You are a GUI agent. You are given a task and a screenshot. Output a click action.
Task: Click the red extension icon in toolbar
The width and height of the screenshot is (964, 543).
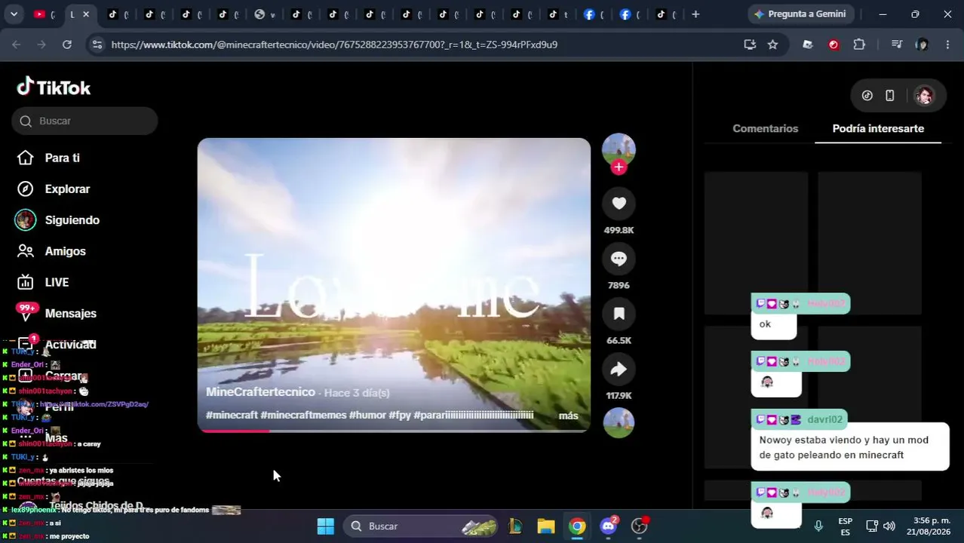[x=834, y=44]
